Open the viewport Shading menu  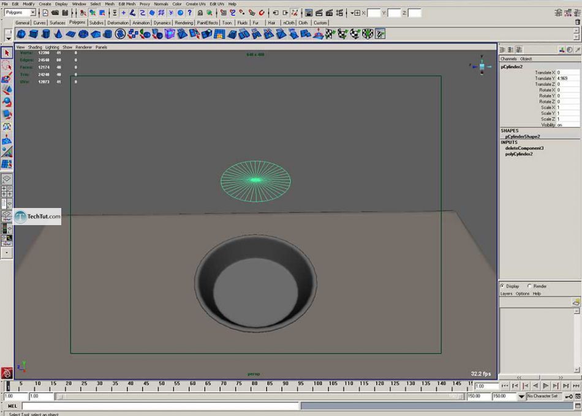point(35,47)
